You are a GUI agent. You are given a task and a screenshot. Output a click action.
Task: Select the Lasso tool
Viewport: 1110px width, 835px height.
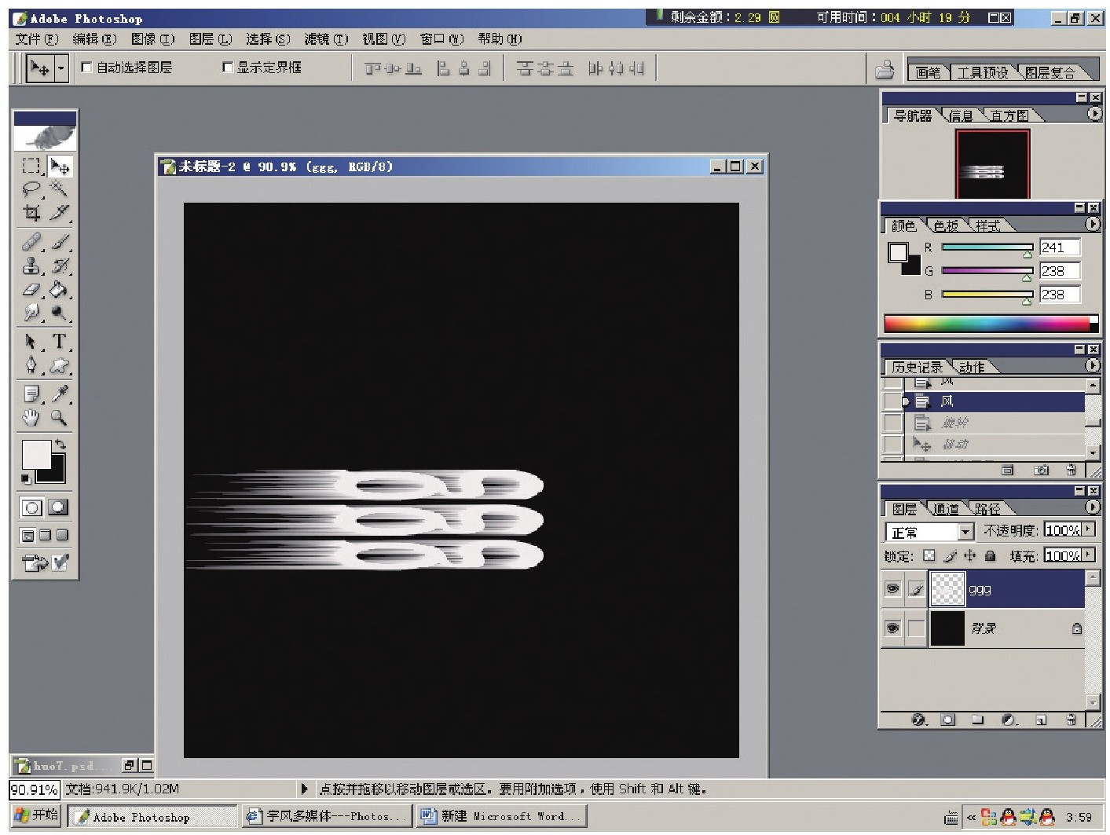(x=31, y=189)
